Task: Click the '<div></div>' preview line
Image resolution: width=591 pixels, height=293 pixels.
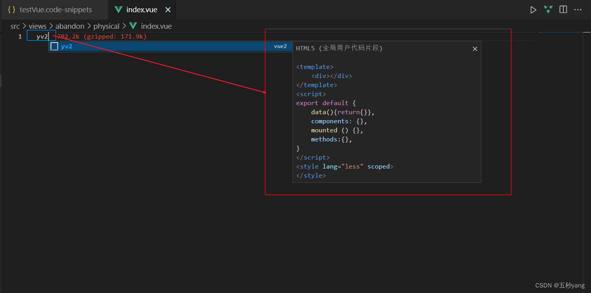Action: pos(332,76)
